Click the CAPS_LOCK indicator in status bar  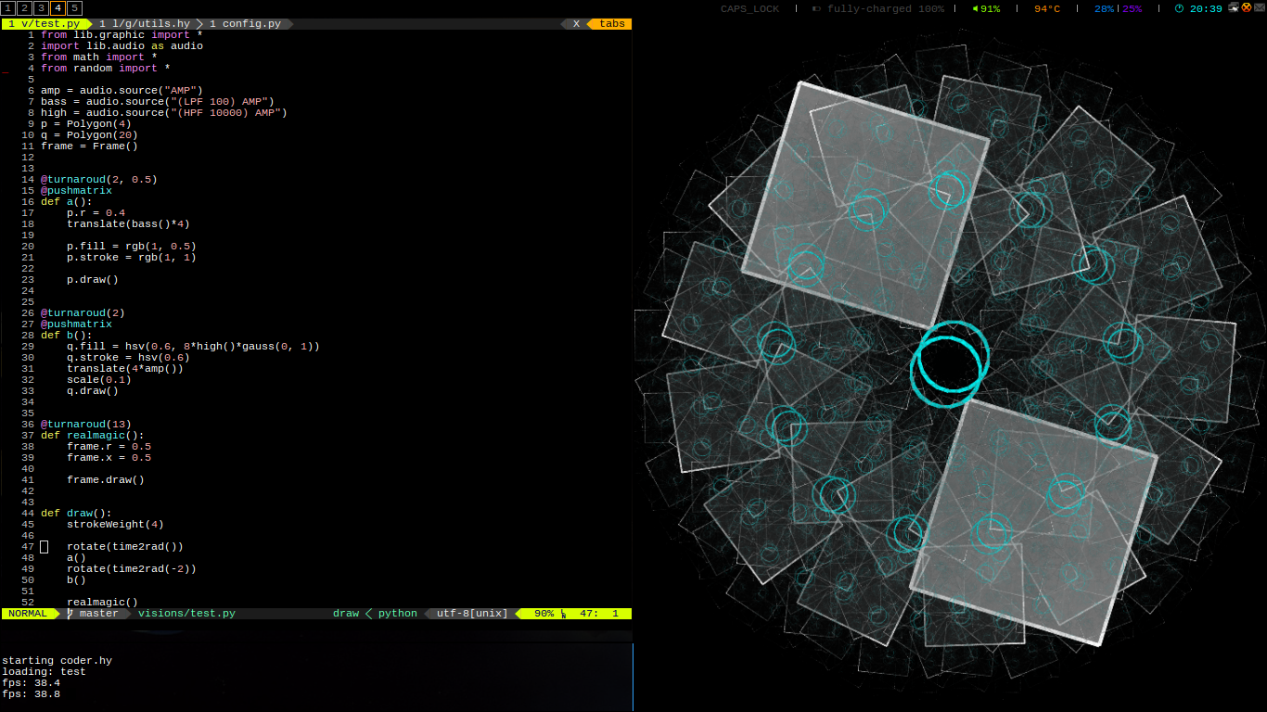[749, 8]
